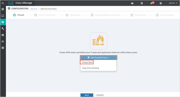Select the Intrusion Prevention wizard step

(x=45, y=15)
